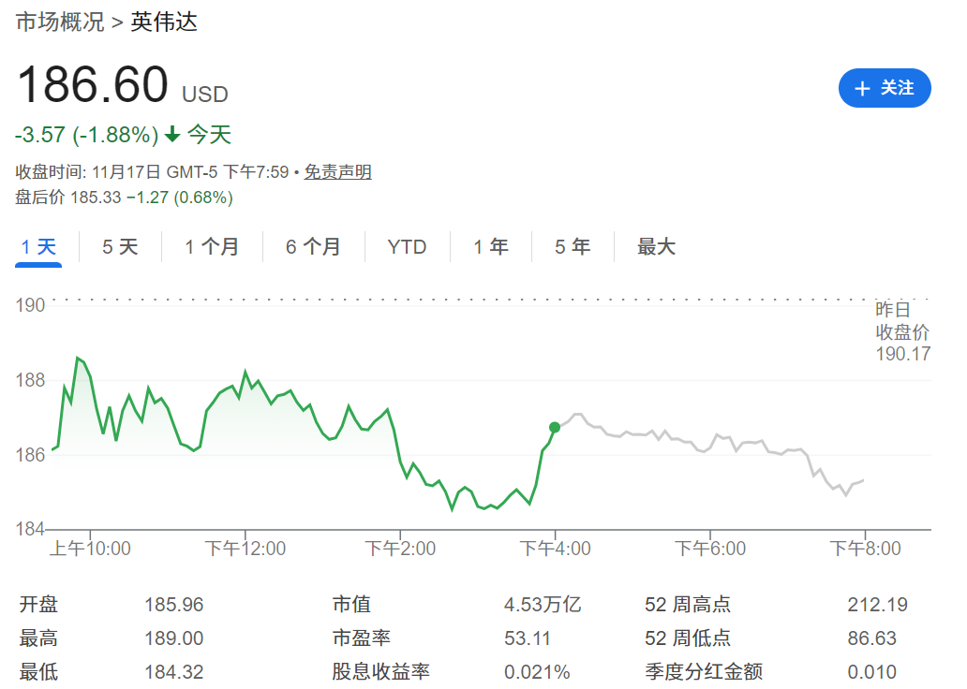Click the + icon on the 关注 button
The width and height of the screenshot is (967, 689).
862,88
